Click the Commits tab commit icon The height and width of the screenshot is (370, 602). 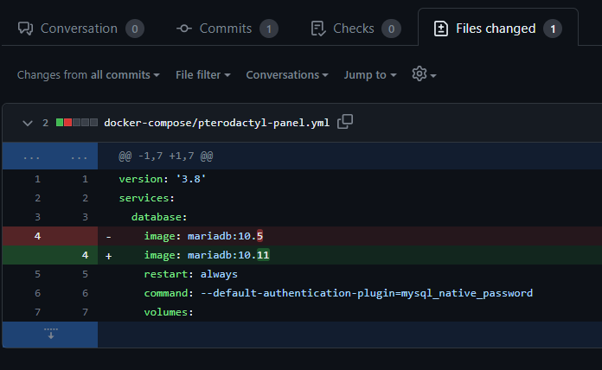(184, 29)
